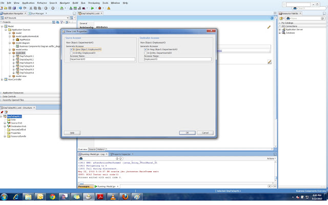Toggle source accessor In Entity EmployeesEO checkbox
Viewport: 328px width, 205px height.
pyautogui.click(x=71, y=53)
